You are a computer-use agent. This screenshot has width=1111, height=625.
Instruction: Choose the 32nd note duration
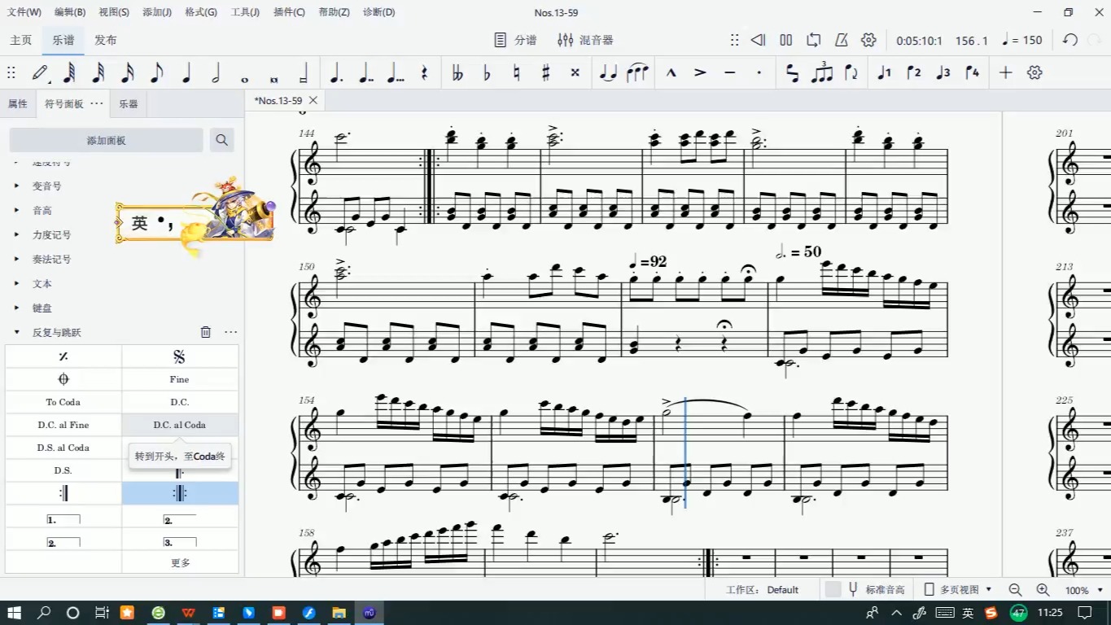[x=98, y=72]
